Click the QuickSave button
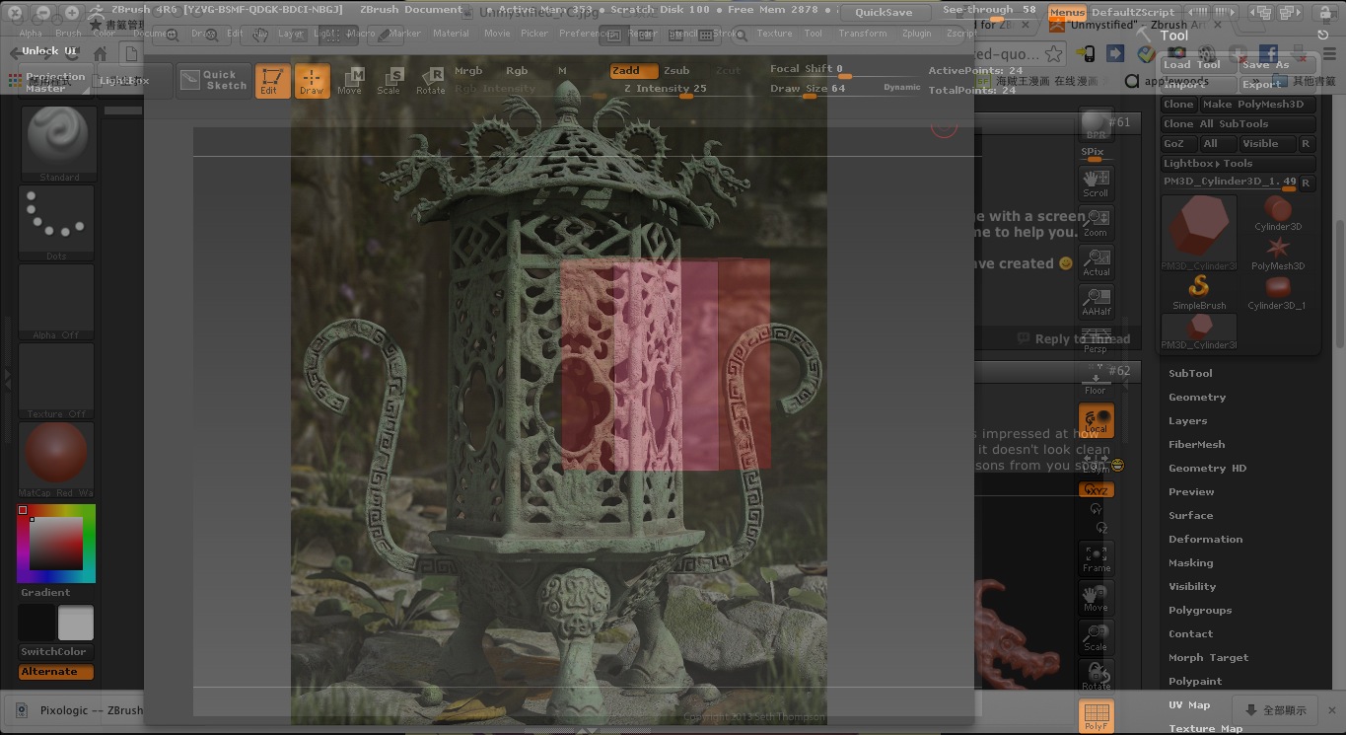 point(883,13)
